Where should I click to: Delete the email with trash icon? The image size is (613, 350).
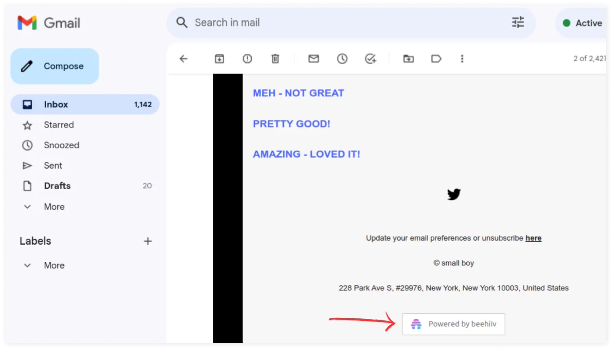tap(275, 58)
